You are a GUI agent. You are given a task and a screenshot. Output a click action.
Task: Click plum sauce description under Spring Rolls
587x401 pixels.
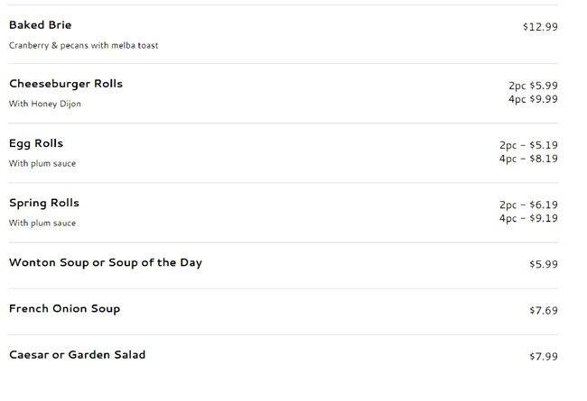pyautogui.click(x=42, y=223)
